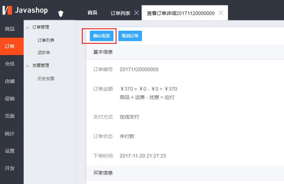
Task: Click the 取消订单 button
Action: tap(130, 36)
